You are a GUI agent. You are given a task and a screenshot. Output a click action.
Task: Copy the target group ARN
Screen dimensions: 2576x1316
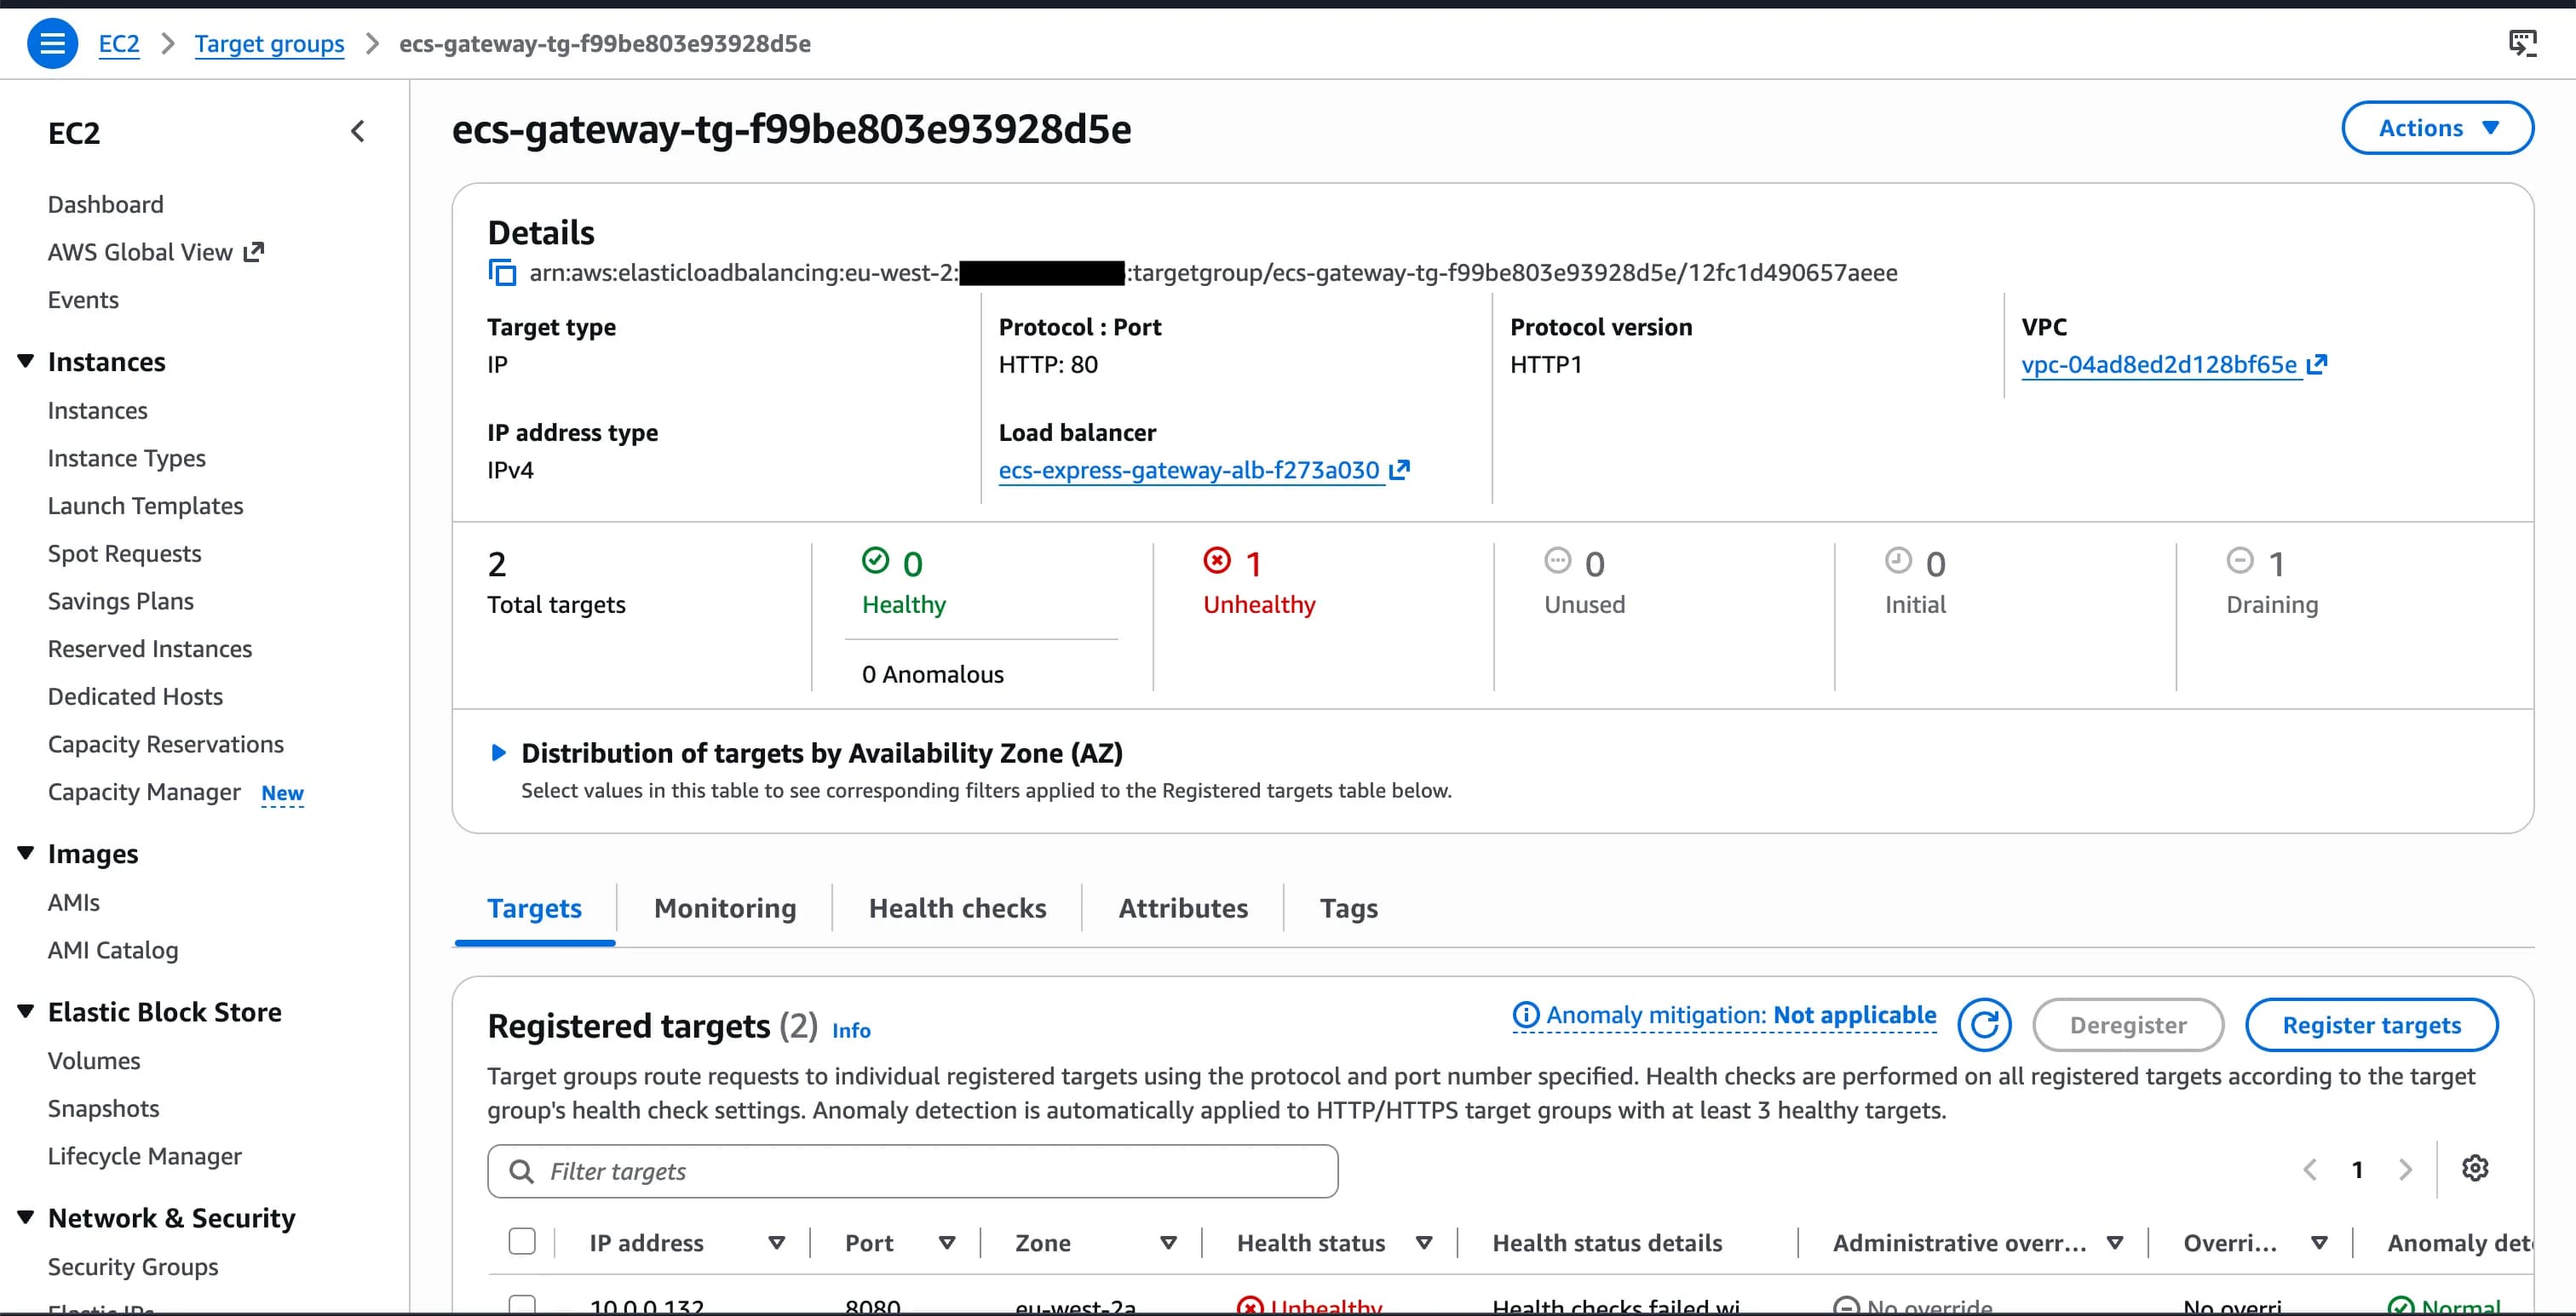point(502,272)
